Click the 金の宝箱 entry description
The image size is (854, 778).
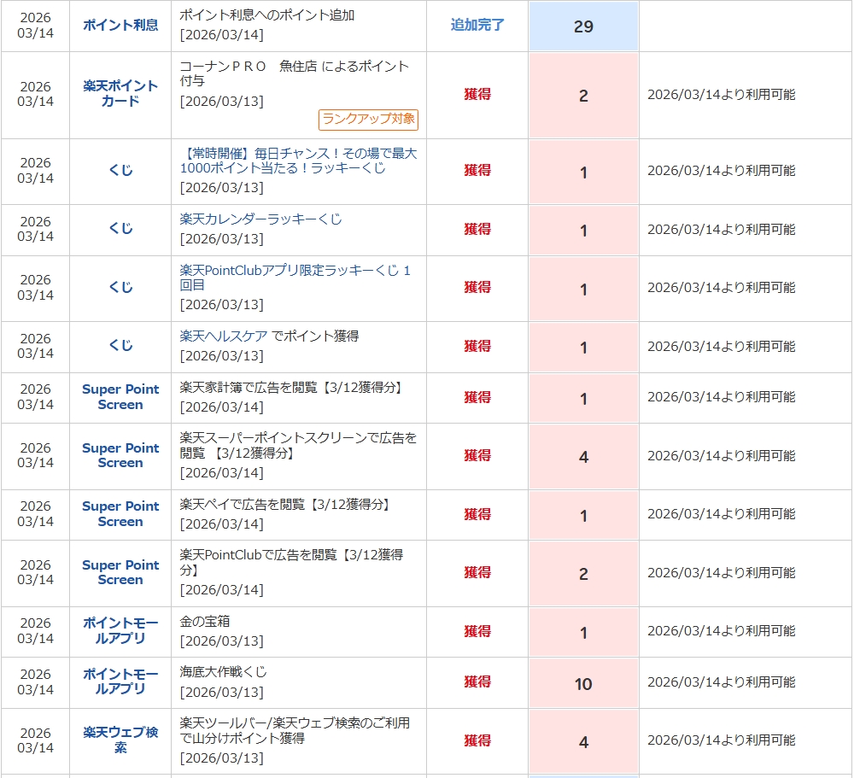[205, 622]
